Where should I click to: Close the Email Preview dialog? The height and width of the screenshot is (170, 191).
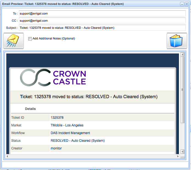pos(187,4)
